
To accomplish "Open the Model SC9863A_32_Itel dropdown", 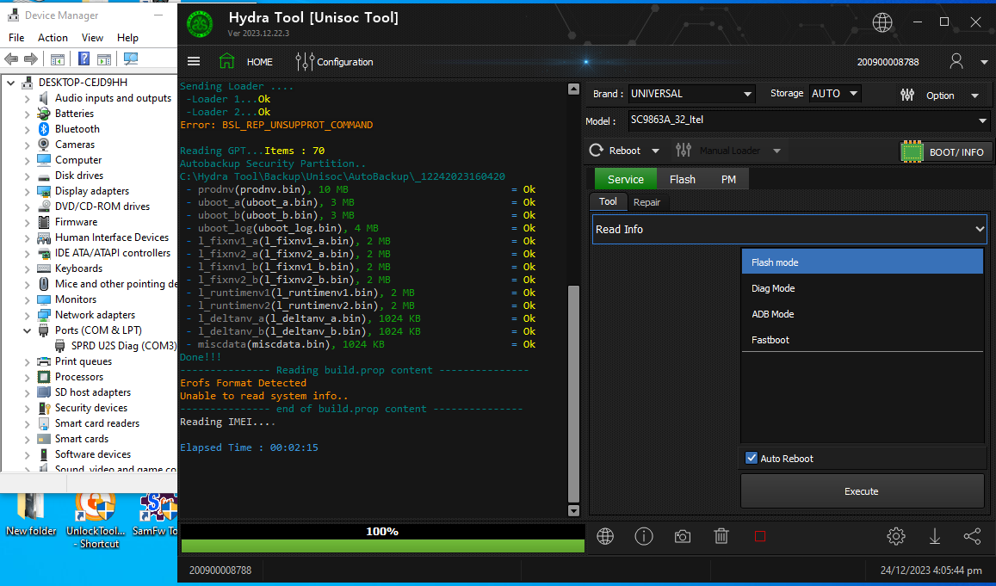I will (809, 120).
